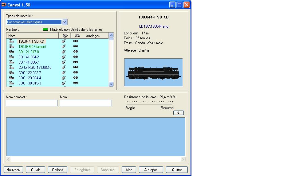Click the direction arrow icon for 130.049-0 Viamont
This screenshot has width=295, height=176.
click(64, 46)
